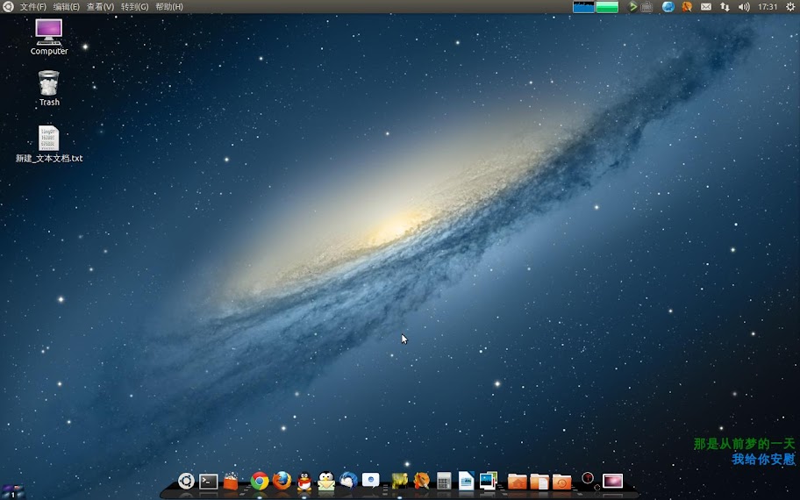The width and height of the screenshot is (800, 500).
Task: Open the keyboard input method indicator
Action: 646,7
